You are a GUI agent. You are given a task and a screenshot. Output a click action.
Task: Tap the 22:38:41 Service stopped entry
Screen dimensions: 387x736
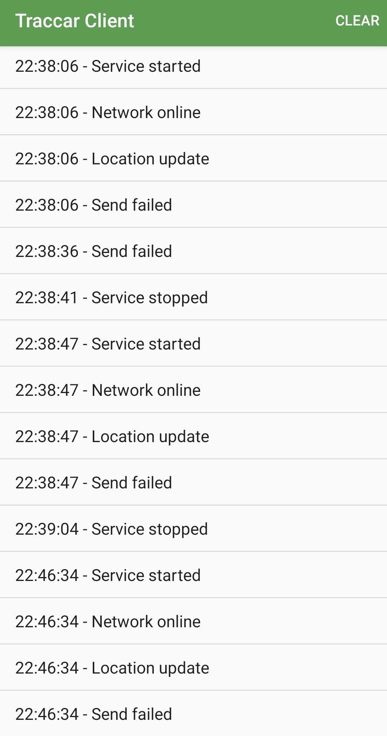(x=111, y=297)
